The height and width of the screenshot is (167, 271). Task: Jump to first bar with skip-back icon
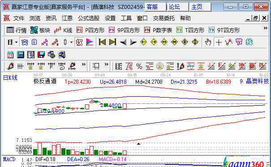point(102,42)
